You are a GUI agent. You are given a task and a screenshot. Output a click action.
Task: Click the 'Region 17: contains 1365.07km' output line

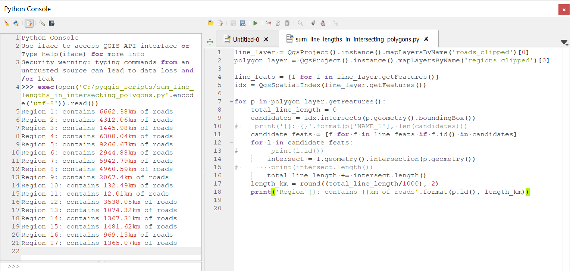[x=99, y=243]
